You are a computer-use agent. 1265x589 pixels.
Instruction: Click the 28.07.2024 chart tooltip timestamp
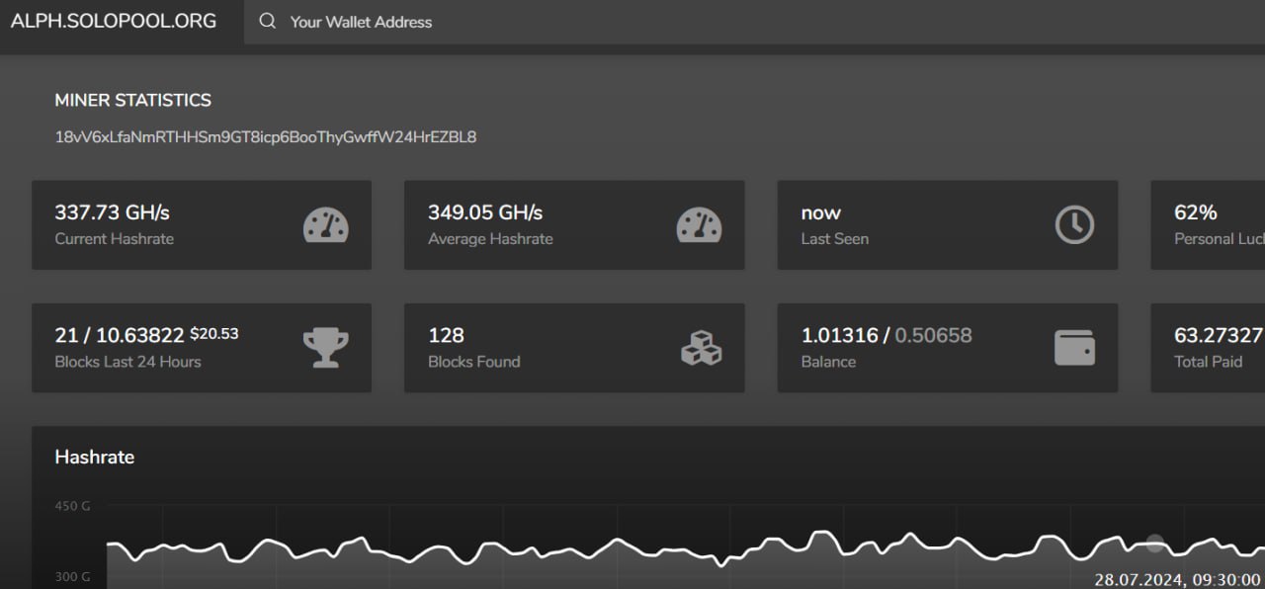1176,579
